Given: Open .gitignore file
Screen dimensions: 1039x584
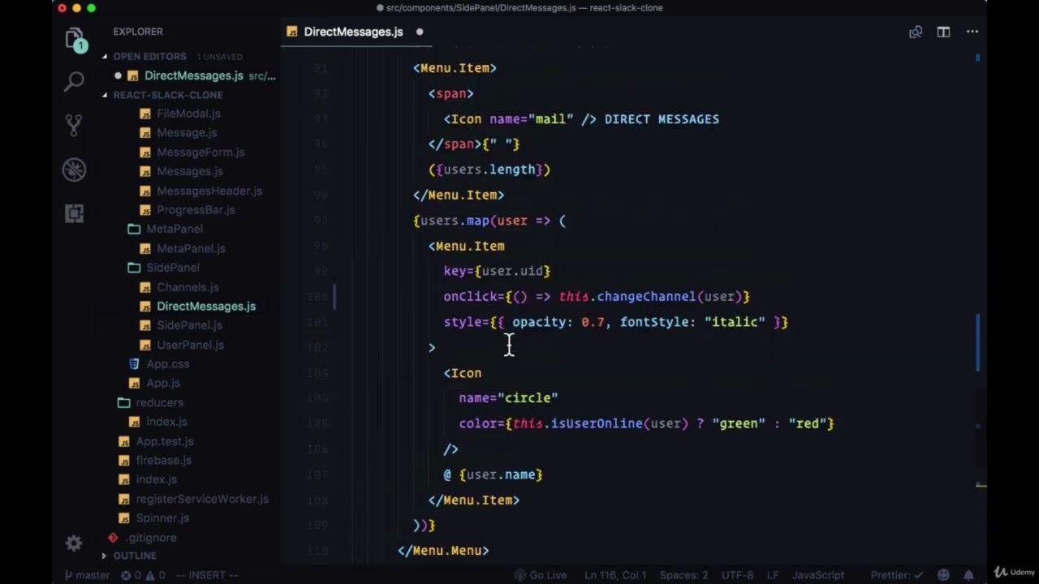Looking at the screenshot, I should pyautogui.click(x=151, y=538).
